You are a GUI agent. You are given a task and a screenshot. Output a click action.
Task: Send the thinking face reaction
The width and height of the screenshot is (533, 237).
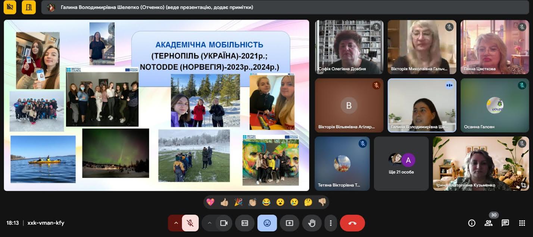click(308, 202)
